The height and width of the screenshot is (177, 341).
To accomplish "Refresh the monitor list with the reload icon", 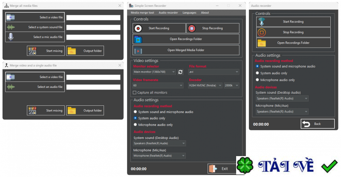I will pos(180,72).
